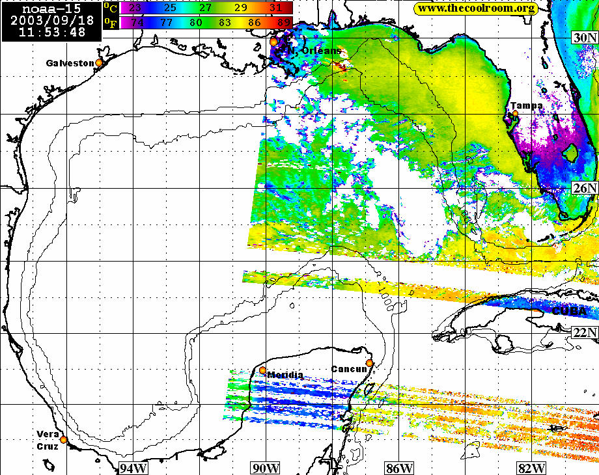Click the noaa-15 satellite name text
Viewport: 599px width, 475px height.
tap(51, 9)
